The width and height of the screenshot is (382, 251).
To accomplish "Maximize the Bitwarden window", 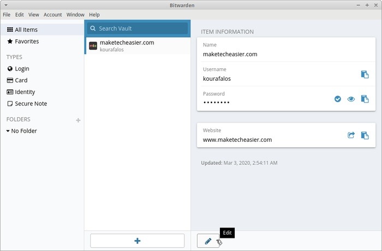I will 367,5.
